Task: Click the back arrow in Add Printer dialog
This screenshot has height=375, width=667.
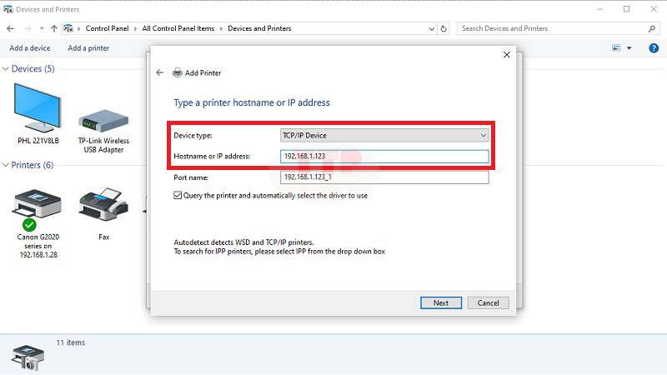Action: pos(160,72)
